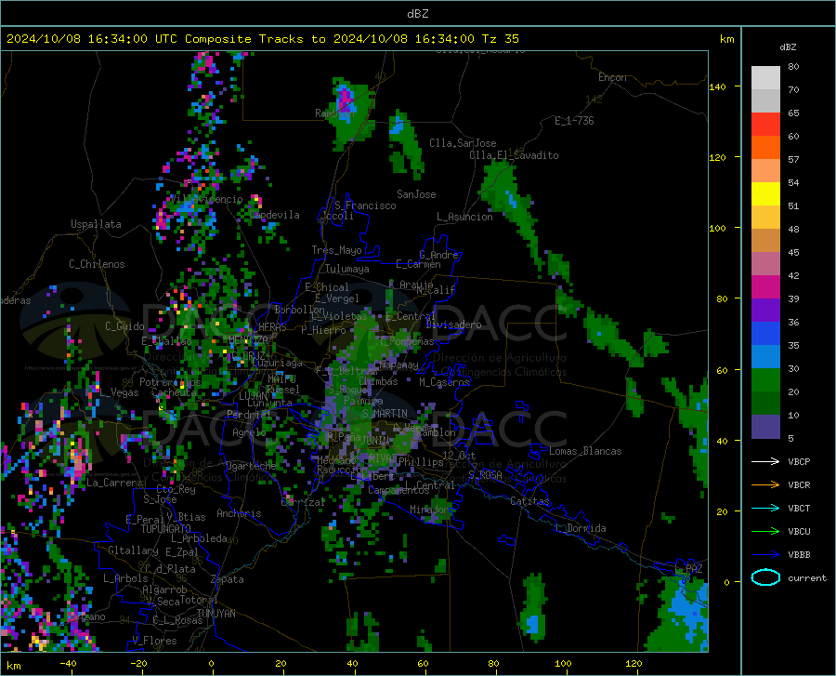Screen dimensions: 836x676
Task: Click the cyan 'current' ellipse legend icon
Action: point(765,577)
